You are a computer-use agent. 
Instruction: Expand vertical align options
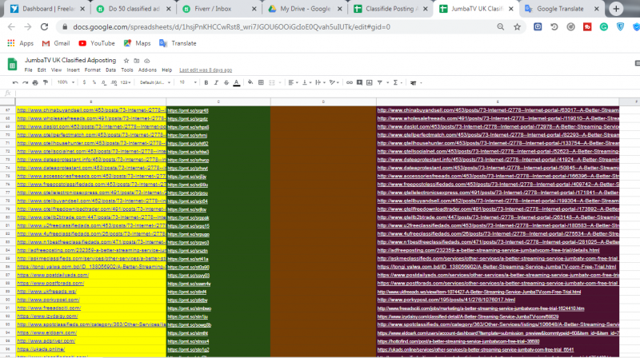(x=306, y=83)
